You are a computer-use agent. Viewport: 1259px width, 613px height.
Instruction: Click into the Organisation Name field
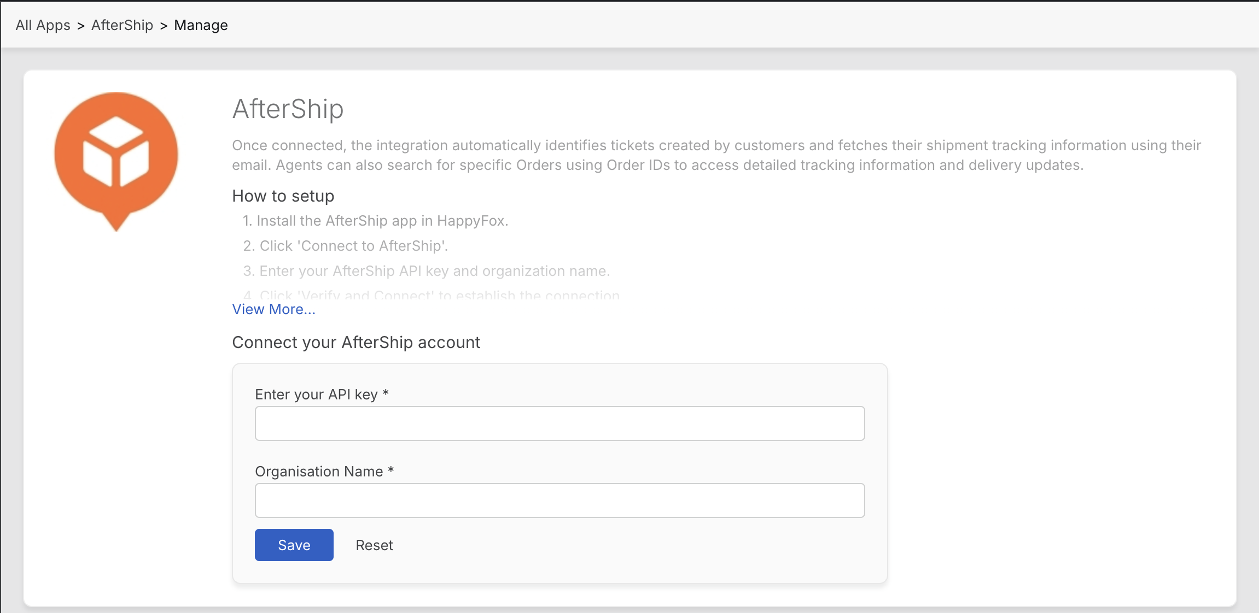(559, 500)
